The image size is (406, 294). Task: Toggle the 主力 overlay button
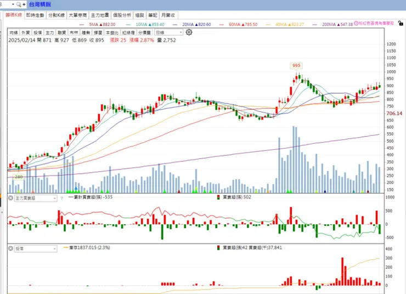pos(50,32)
